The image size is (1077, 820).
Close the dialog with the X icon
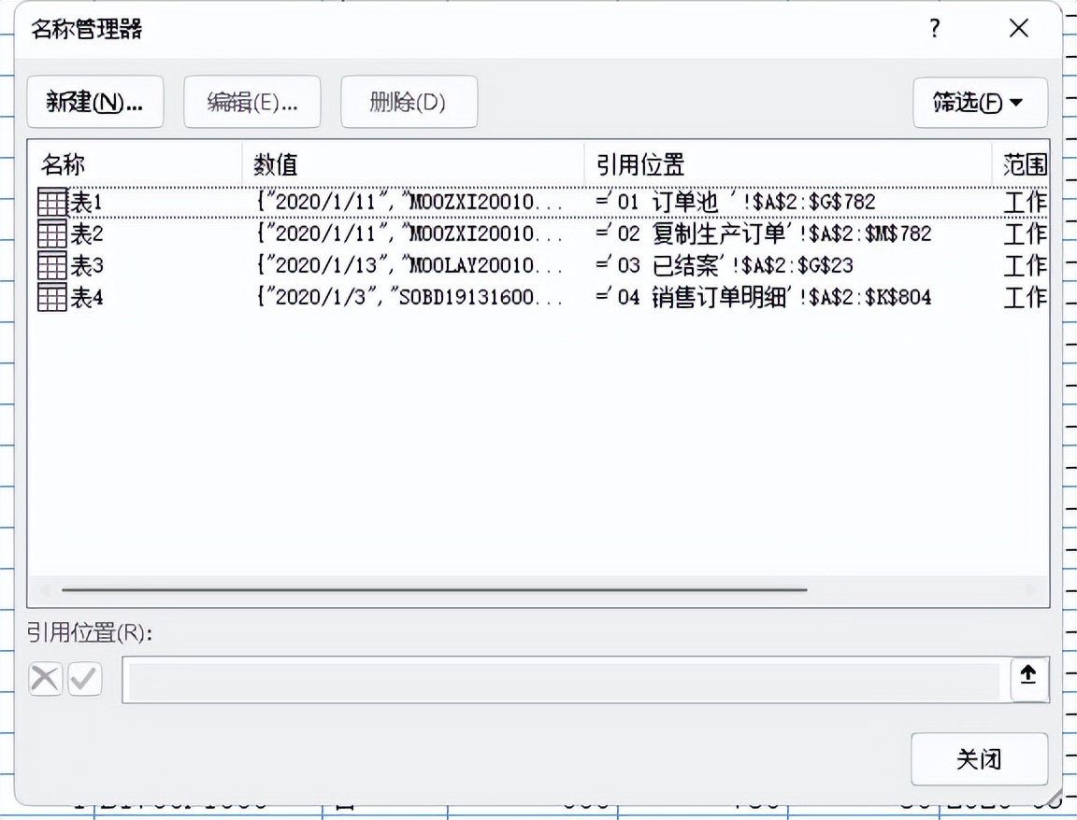[1019, 28]
